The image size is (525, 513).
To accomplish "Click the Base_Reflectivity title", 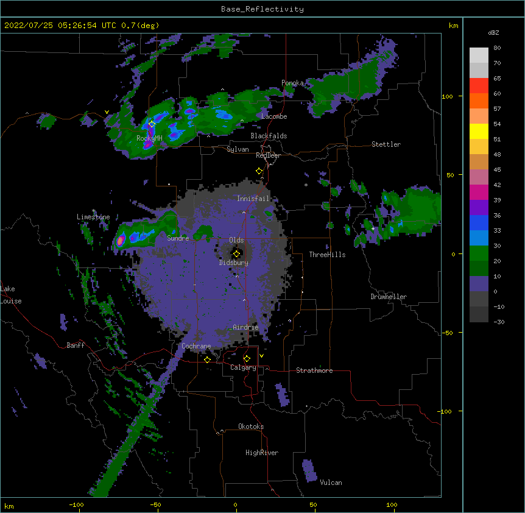I will pyautogui.click(x=262, y=9).
